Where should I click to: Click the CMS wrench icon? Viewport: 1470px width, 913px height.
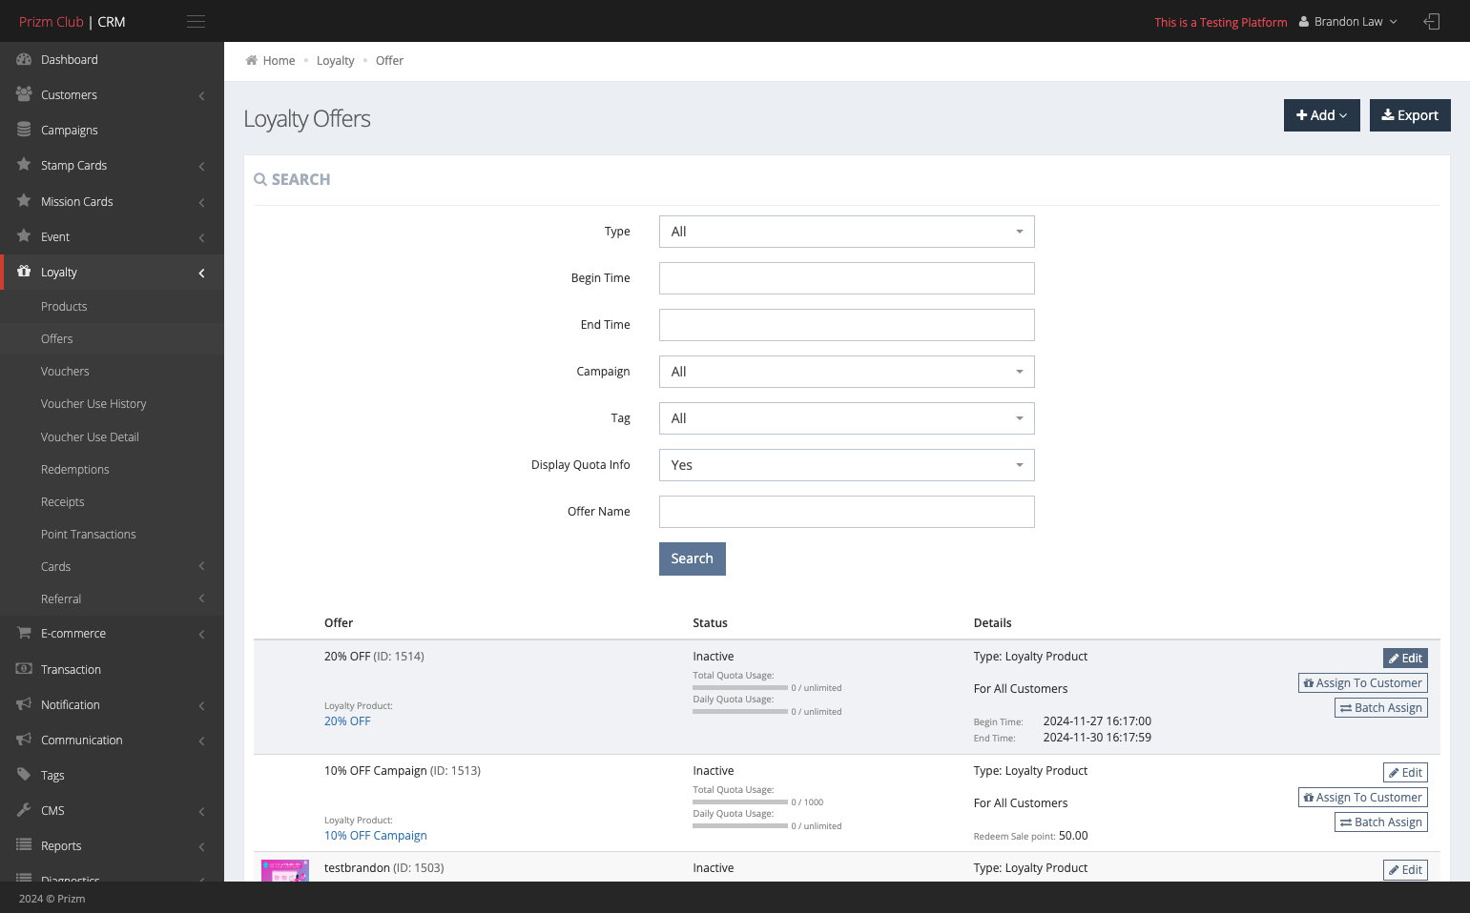tap(24, 810)
